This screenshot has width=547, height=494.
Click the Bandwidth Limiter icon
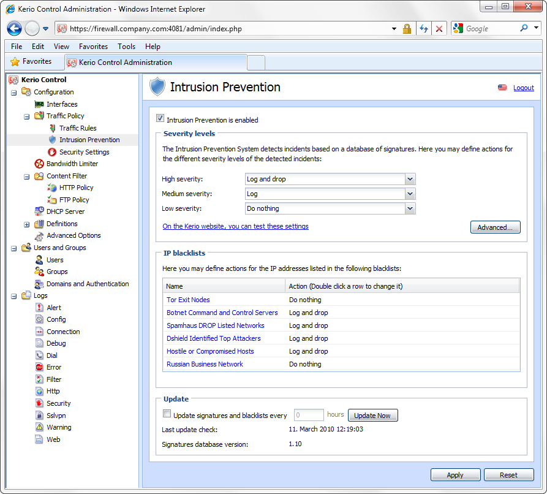[x=39, y=164]
